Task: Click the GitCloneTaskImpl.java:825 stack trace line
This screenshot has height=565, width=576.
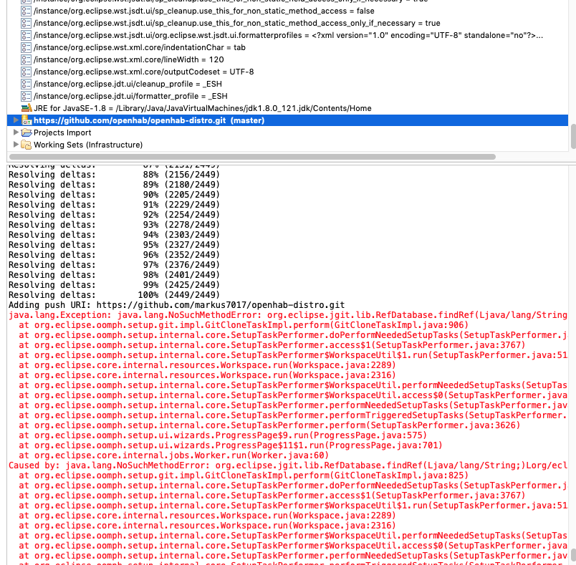Action: point(244,475)
